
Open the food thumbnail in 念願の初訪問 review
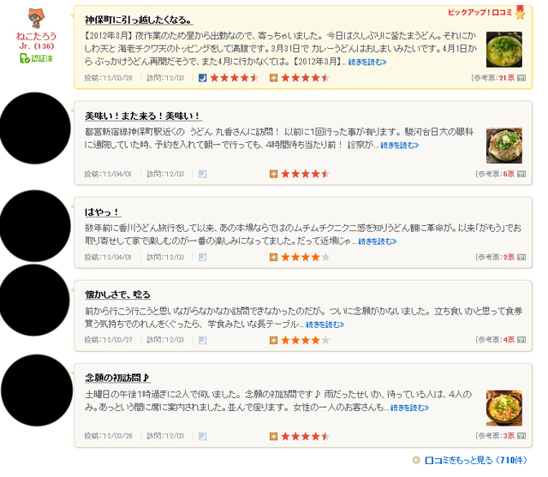pos(504,408)
